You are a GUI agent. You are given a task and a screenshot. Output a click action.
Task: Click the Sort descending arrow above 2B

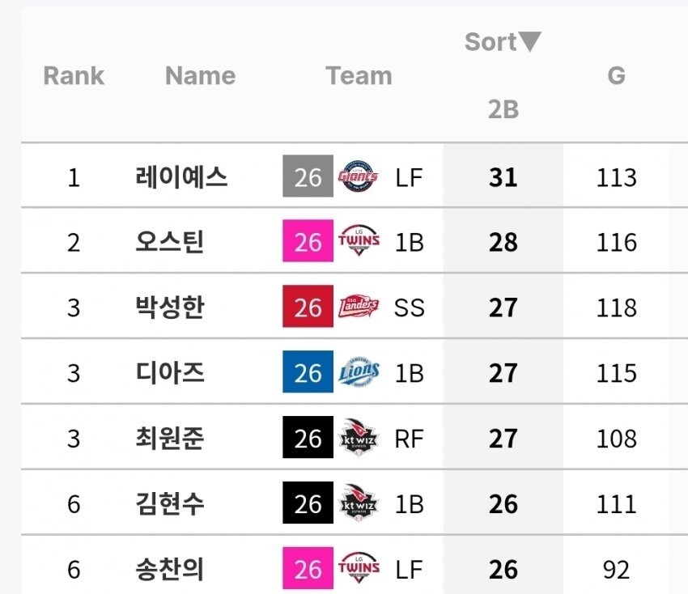tap(529, 41)
